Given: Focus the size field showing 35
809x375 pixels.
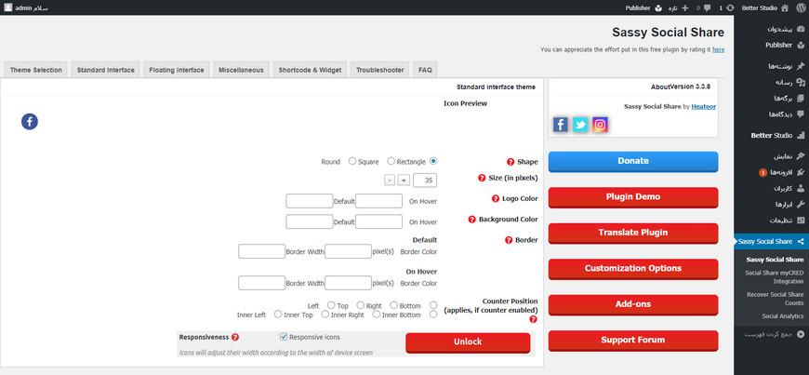Looking at the screenshot, I should pyautogui.click(x=425, y=180).
